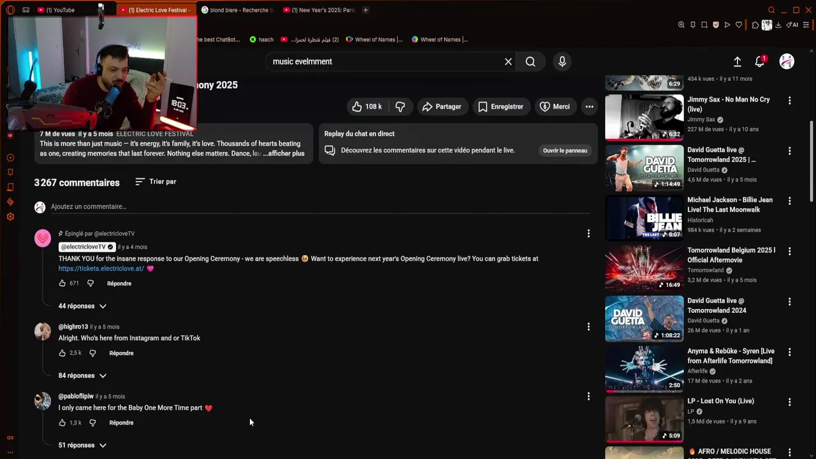816x459 pixels.
Task: Like the video with 108 k likes
Action: 367,107
